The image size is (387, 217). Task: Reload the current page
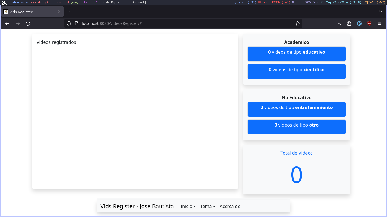[28, 24]
